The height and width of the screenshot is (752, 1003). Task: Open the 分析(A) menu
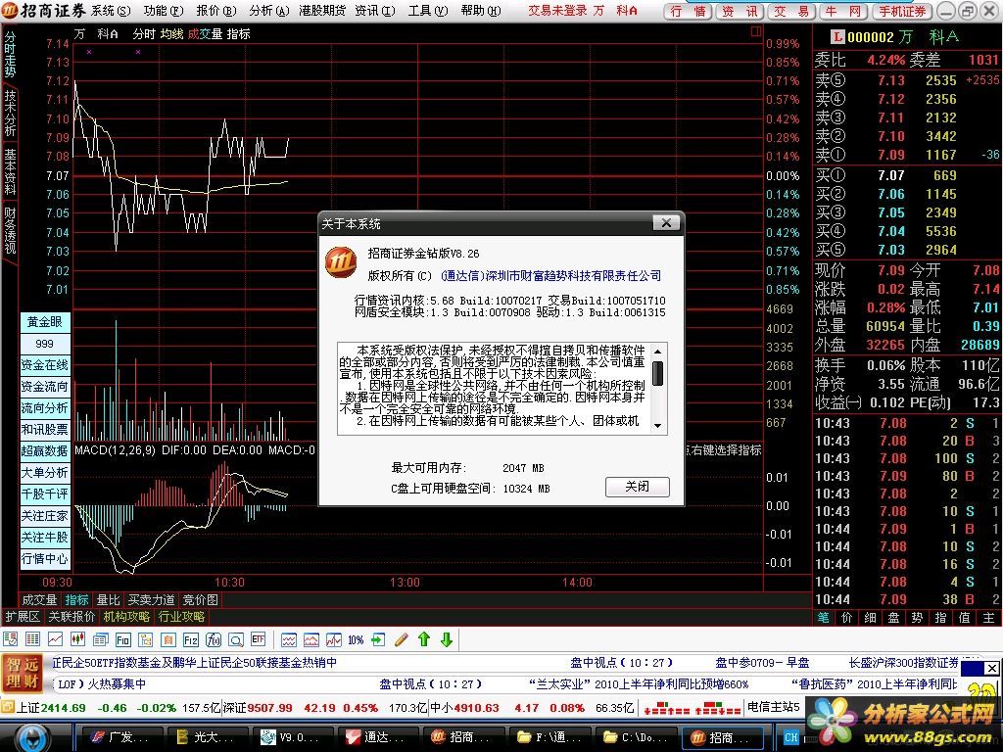[x=269, y=10]
